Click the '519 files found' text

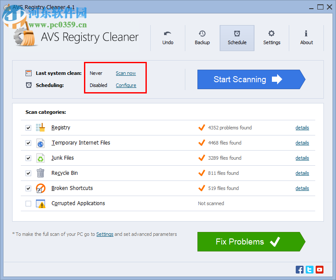coord(223,188)
